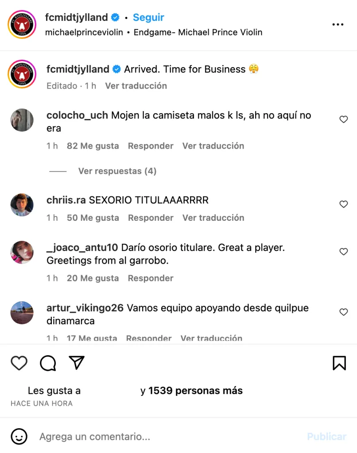Like _joaco_antu10's comment heart

(x=344, y=252)
